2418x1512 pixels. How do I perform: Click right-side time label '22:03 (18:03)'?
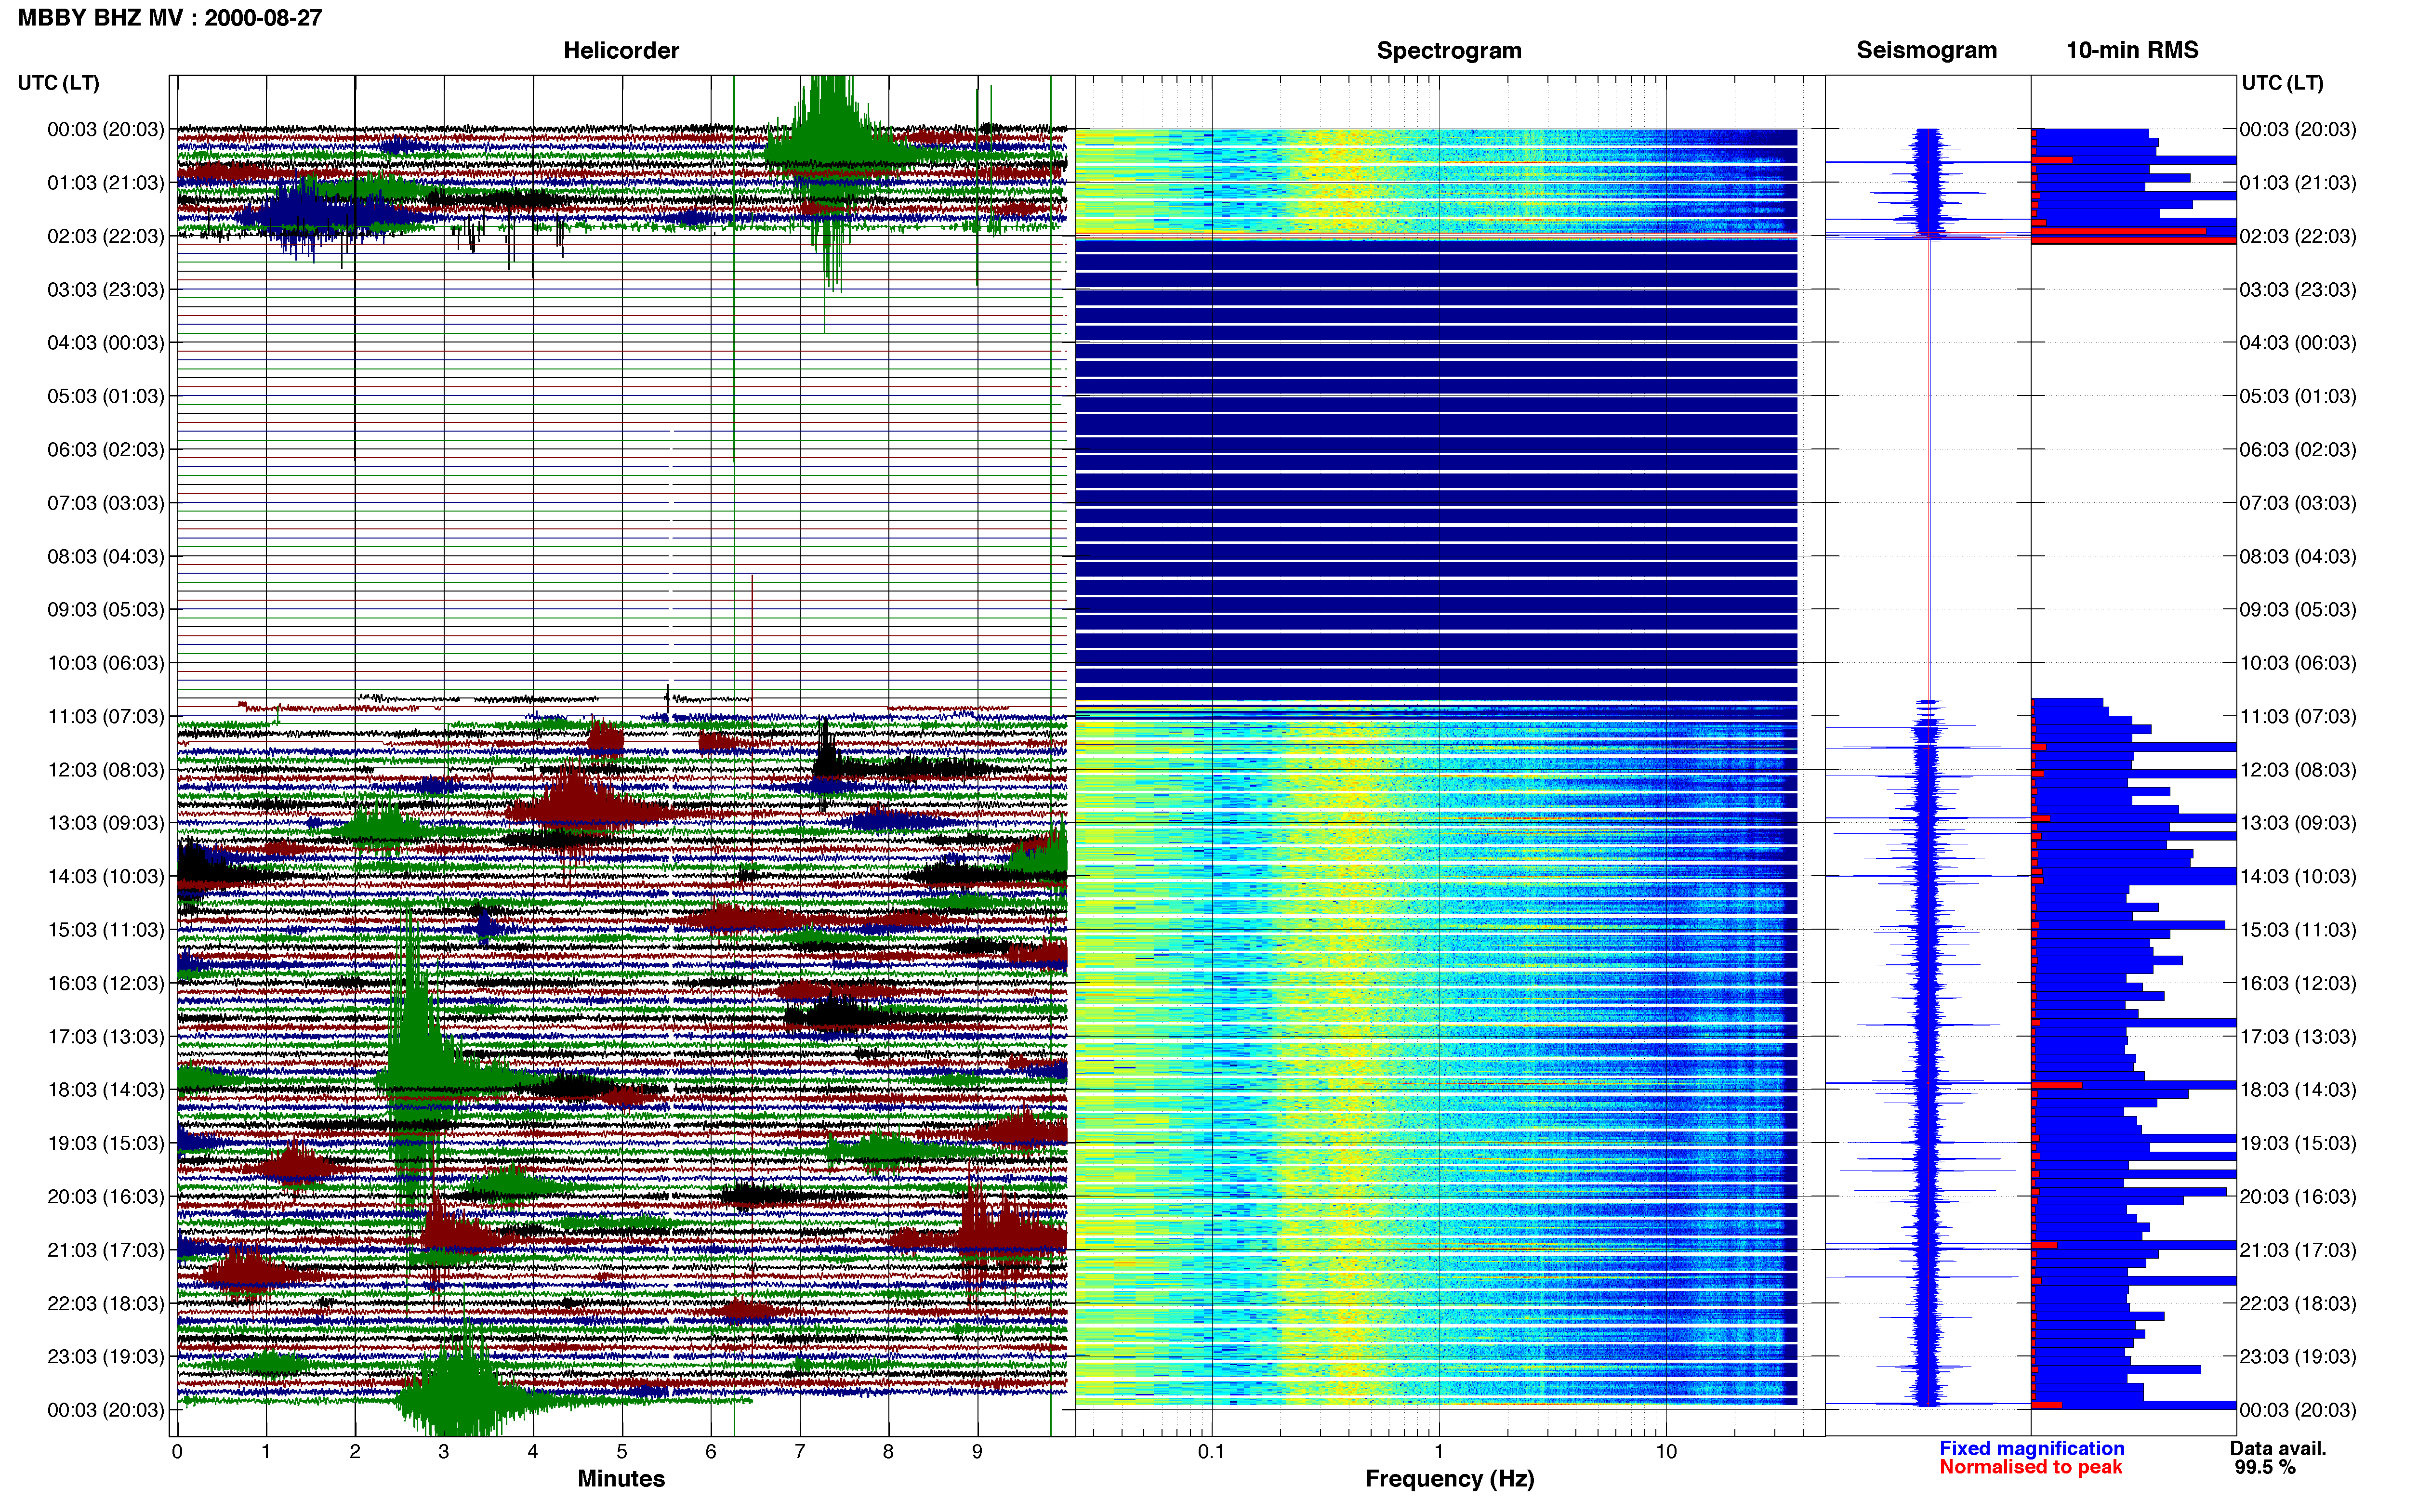tap(2298, 1303)
